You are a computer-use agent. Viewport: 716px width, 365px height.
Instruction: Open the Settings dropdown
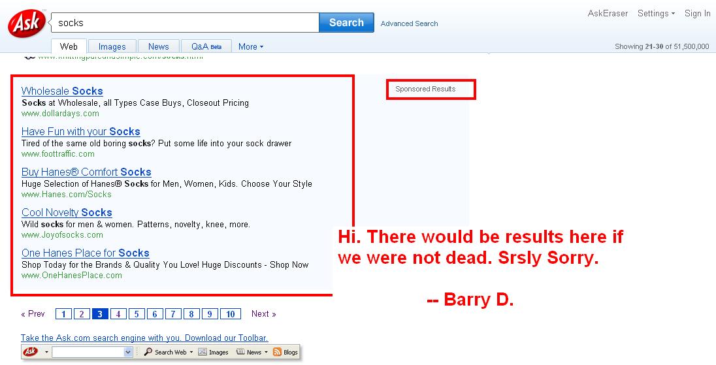click(656, 13)
